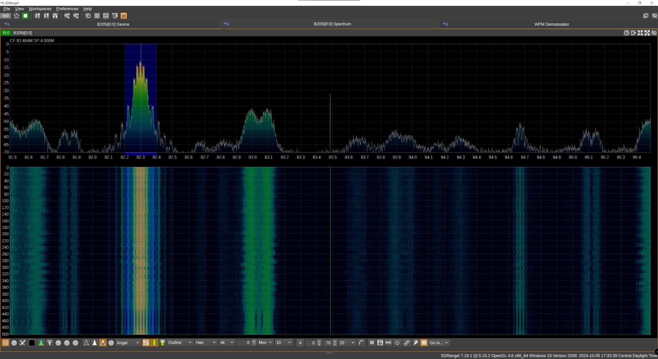This screenshot has width=658, height=359.
Task: Add an Rx device with antenna icon
Action: tap(37, 16)
